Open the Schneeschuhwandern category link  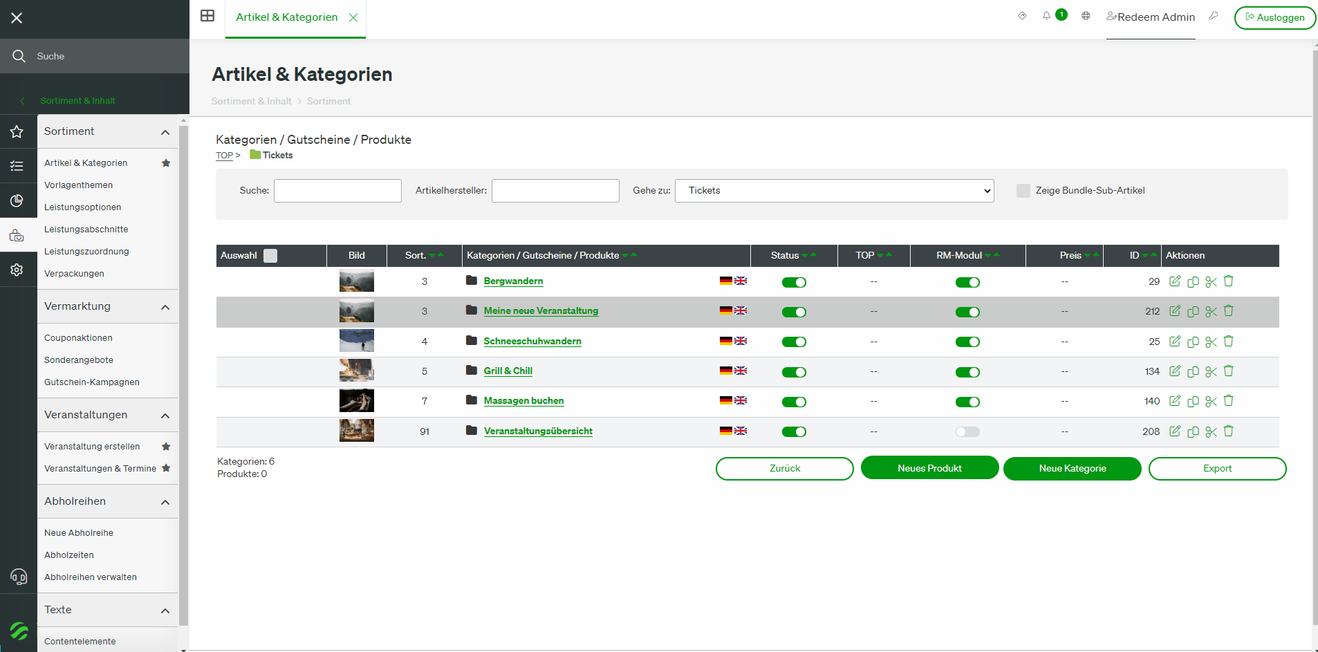532,342
